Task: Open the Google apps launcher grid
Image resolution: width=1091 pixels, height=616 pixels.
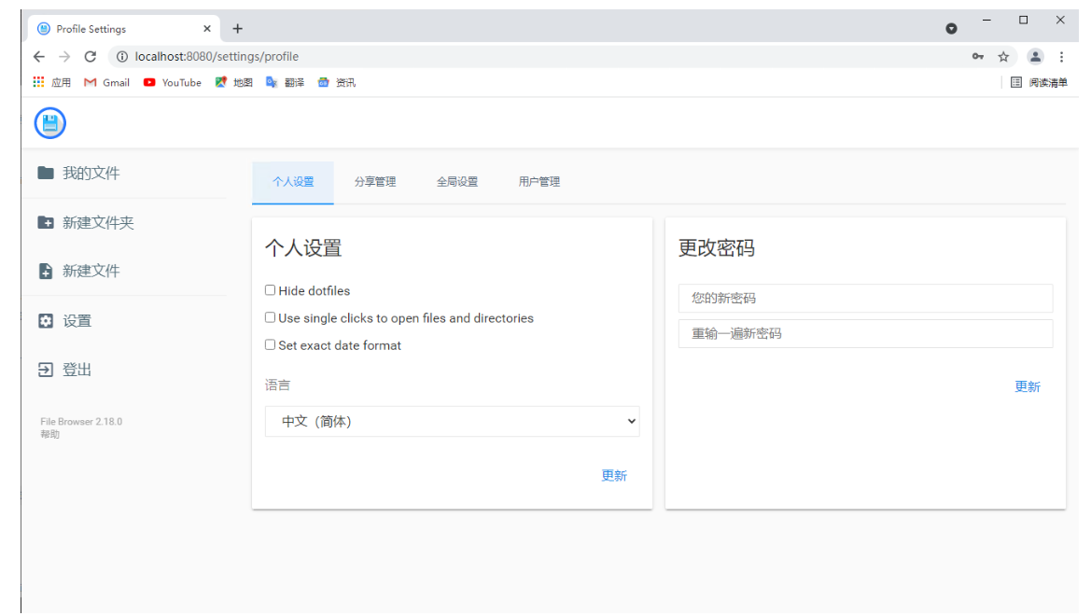Action: coord(38,82)
